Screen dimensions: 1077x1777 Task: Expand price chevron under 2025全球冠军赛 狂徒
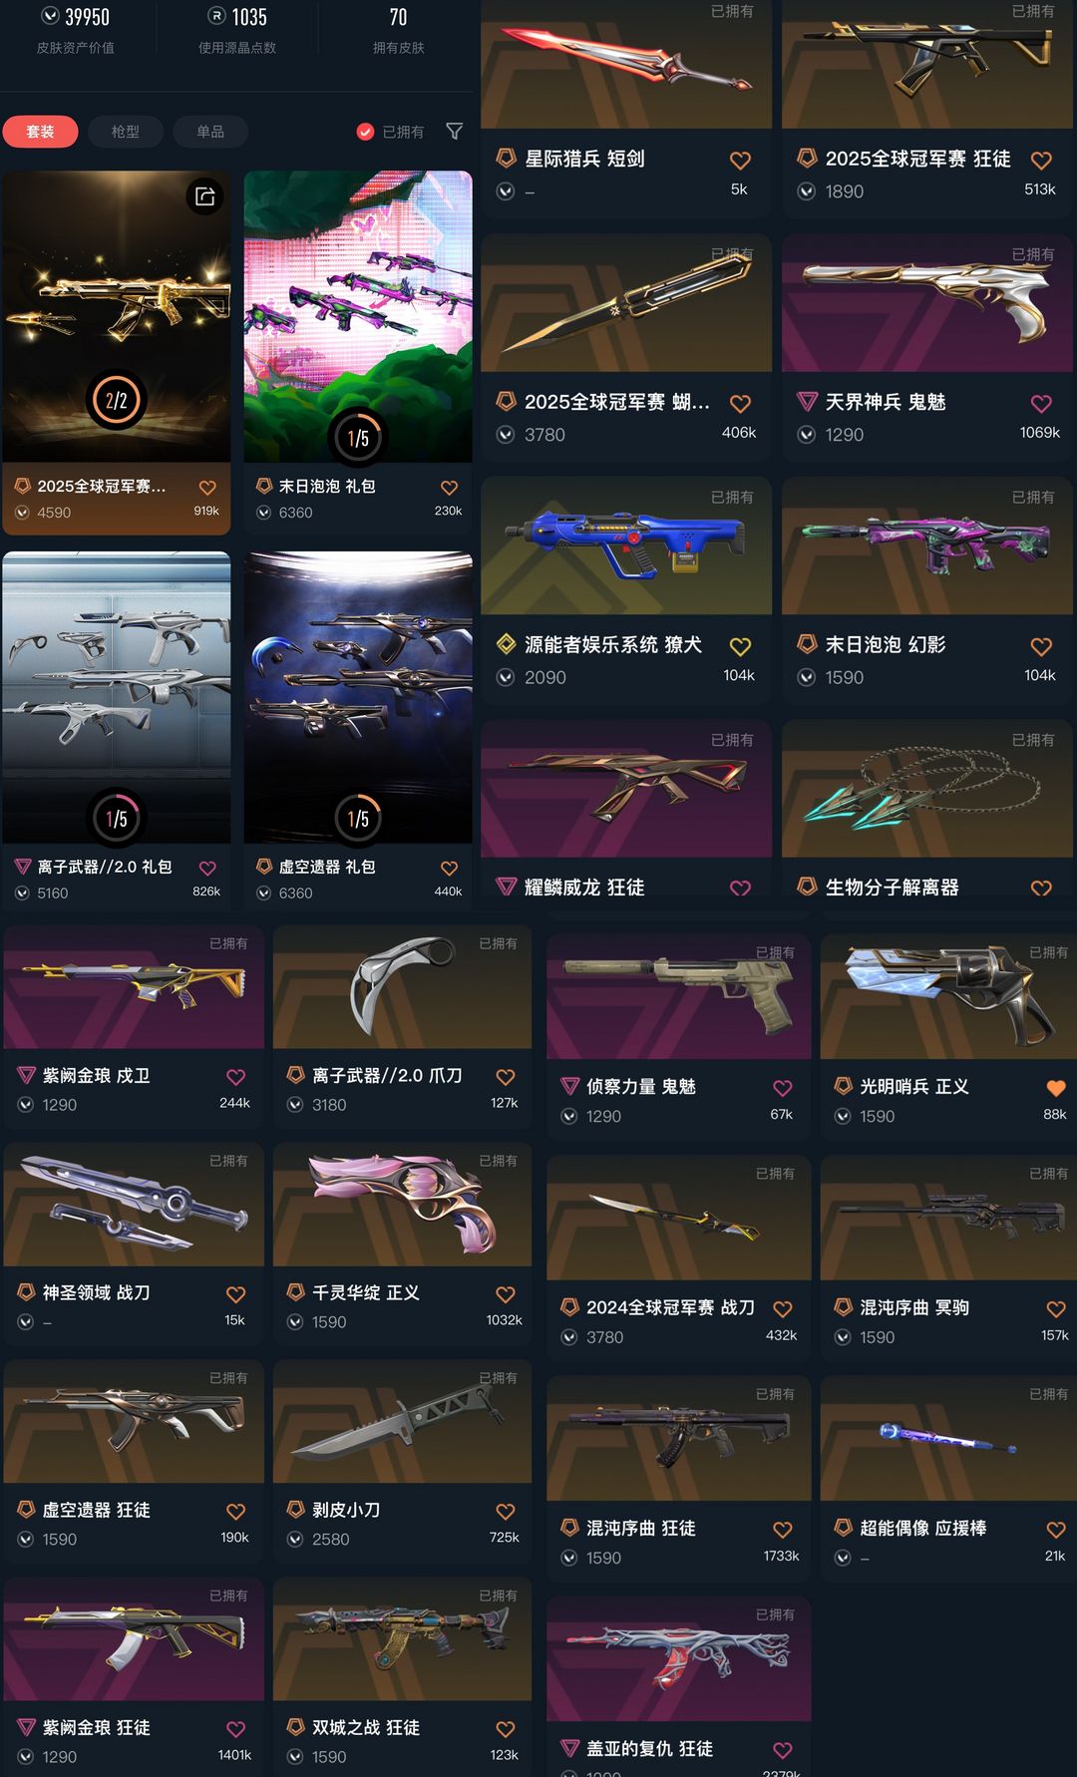click(807, 190)
